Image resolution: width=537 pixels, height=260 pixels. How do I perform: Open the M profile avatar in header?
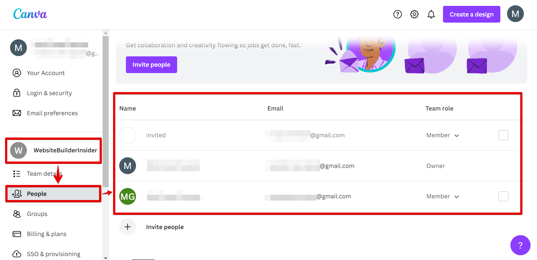click(x=515, y=14)
